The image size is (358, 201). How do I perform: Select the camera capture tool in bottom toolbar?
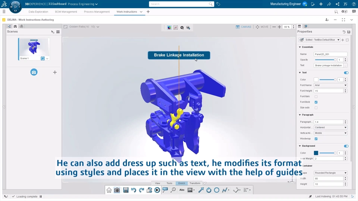pyautogui.click(x=117, y=190)
